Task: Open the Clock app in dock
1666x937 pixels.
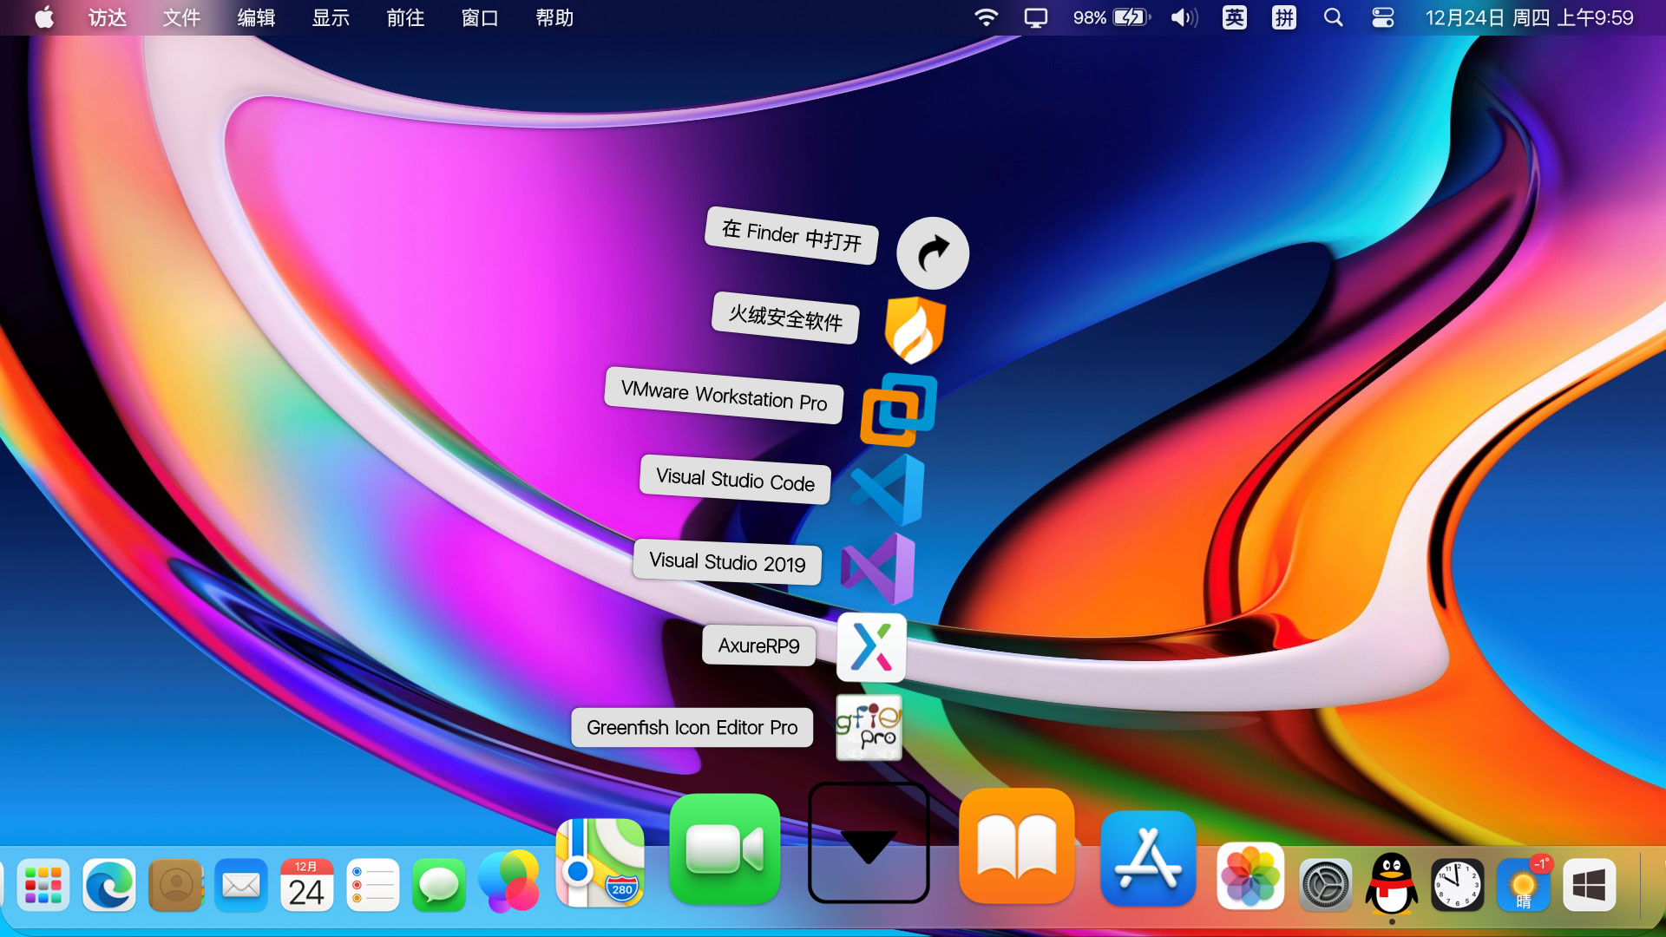Action: coord(1458,885)
